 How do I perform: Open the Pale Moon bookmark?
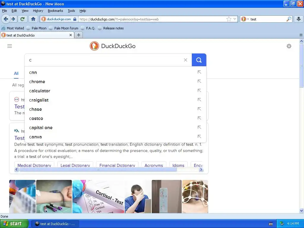pyautogui.click(x=36, y=28)
